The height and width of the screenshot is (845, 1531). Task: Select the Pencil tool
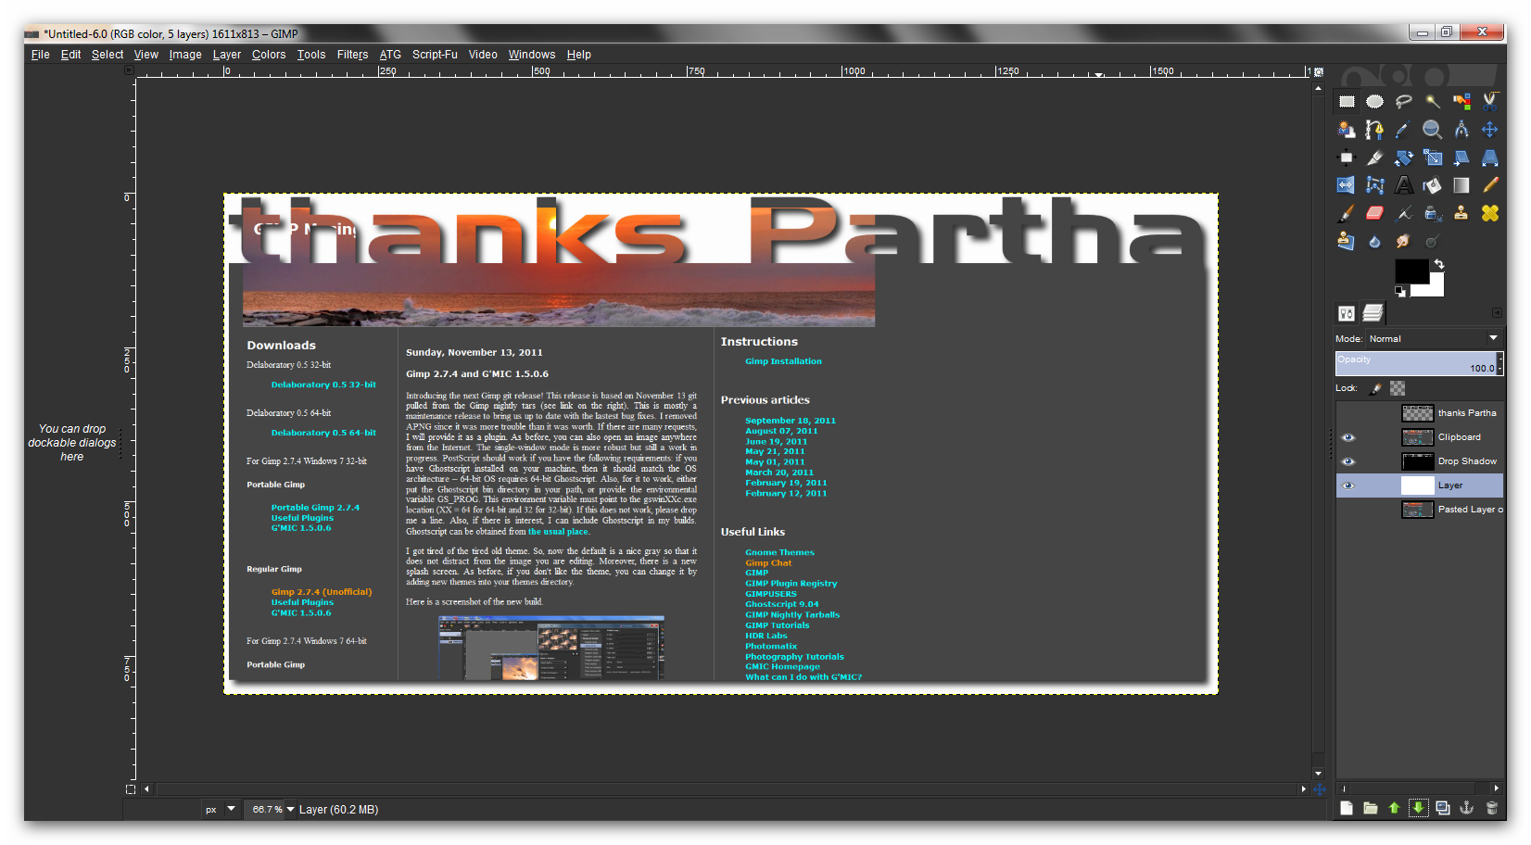point(1490,185)
